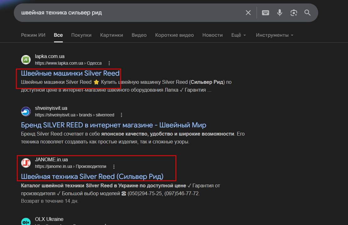Go to the Новости tab
The image size is (348, 225).
click(x=212, y=35)
